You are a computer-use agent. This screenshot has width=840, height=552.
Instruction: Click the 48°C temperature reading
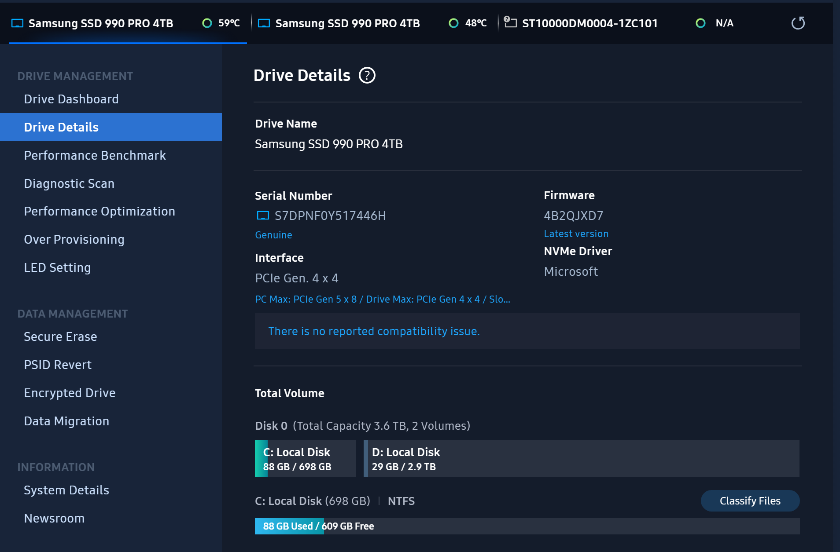tap(476, 23)
